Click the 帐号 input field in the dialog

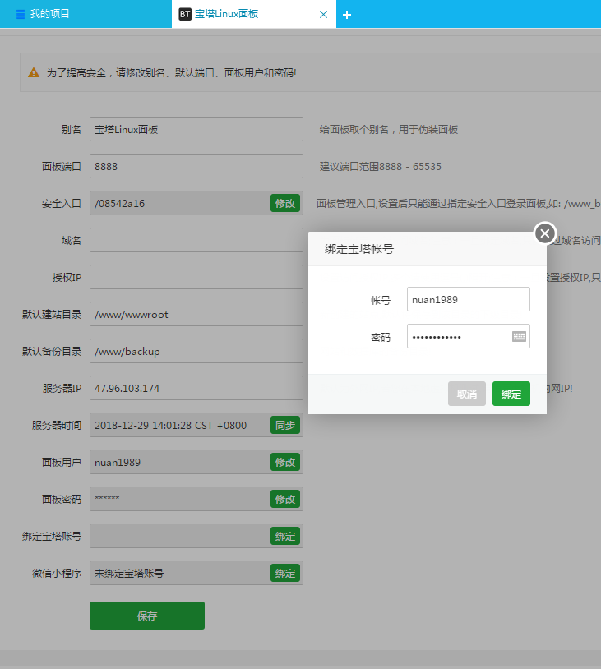click(x=469, y=299)
